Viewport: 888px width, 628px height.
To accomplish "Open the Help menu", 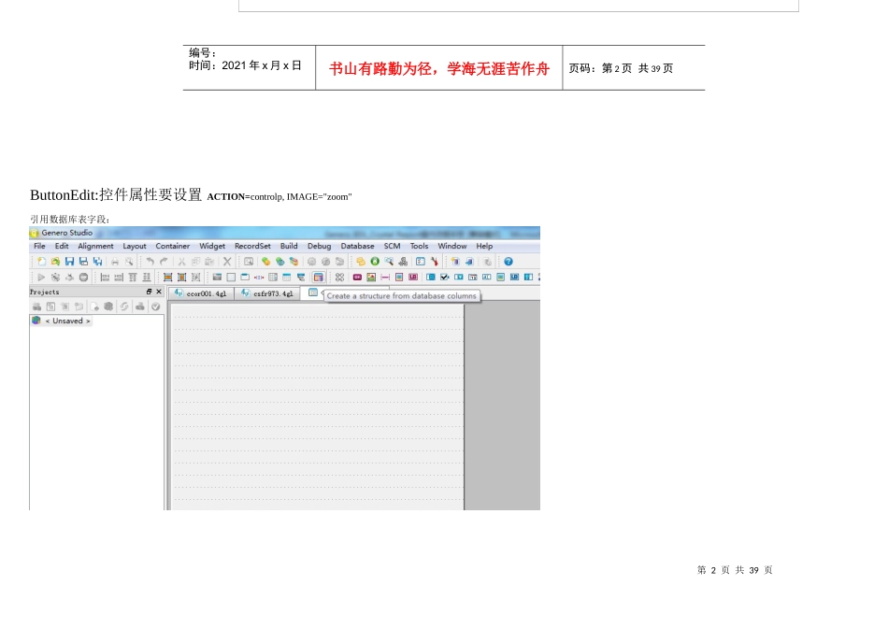I will 483,247.
